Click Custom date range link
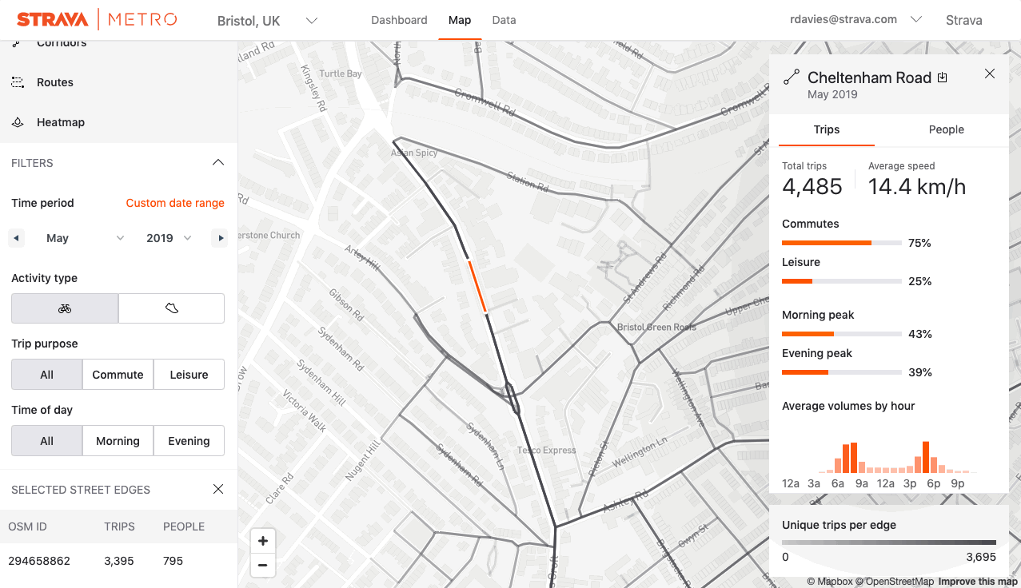This screenshot has width=1021, height=588. pos(175,203)
